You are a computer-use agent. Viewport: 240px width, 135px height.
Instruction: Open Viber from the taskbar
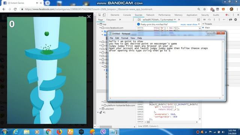click(103, 132)
